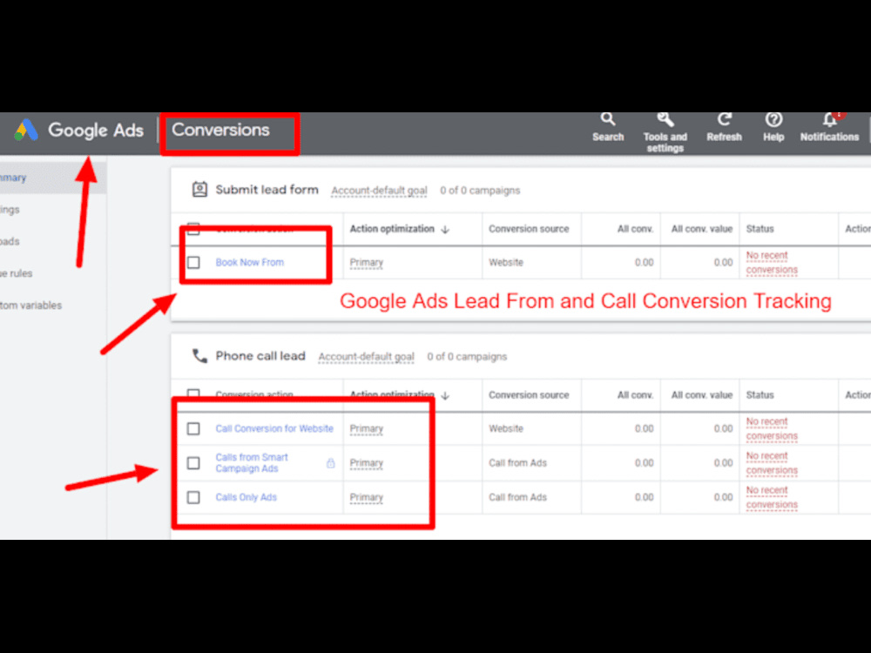Viewport: 871px width, 653px height.
Task: Open Primary setting for Book Now From
Action: coord(366,262)
